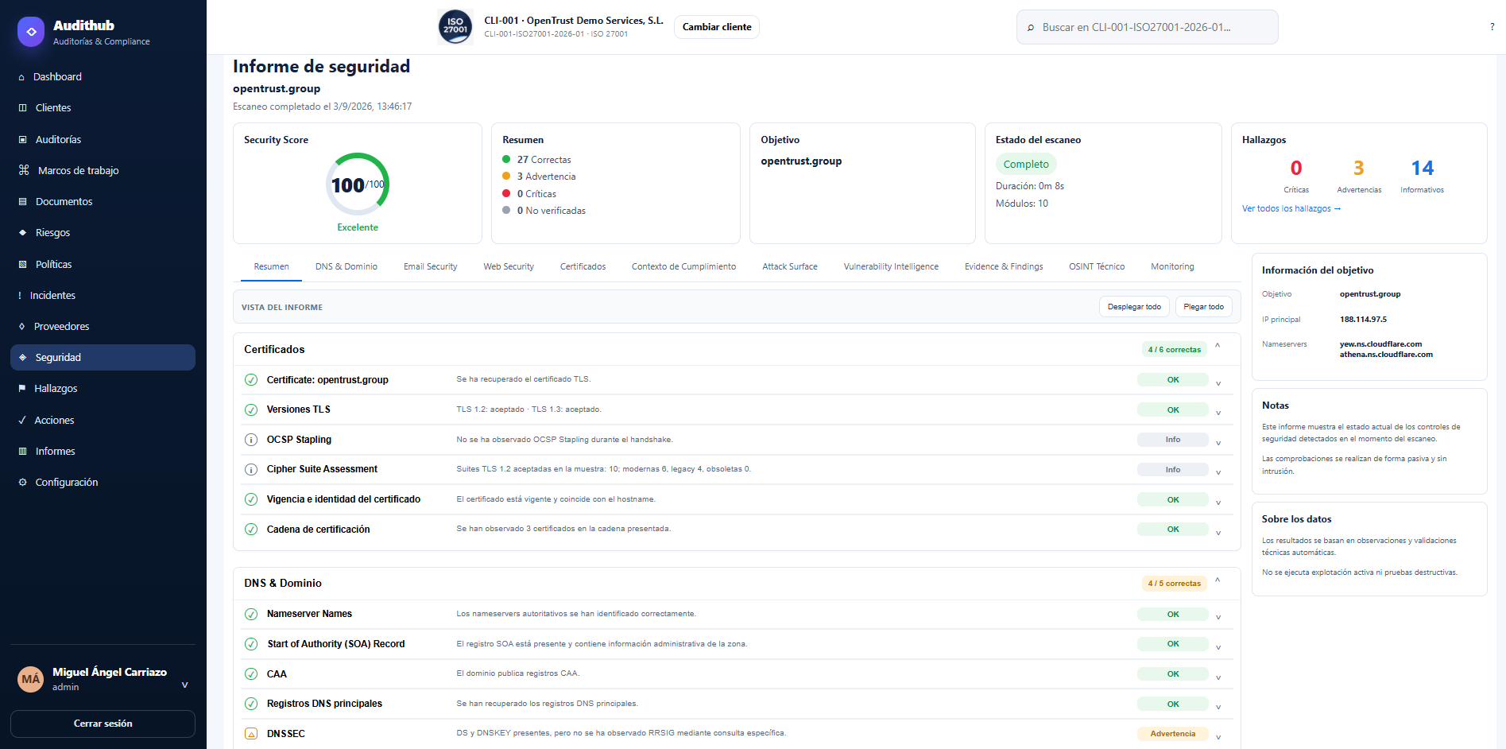Screen dimensions: 1506x749
Task: Expand the OCSP Stapling row
Action: click(1218, 444)
